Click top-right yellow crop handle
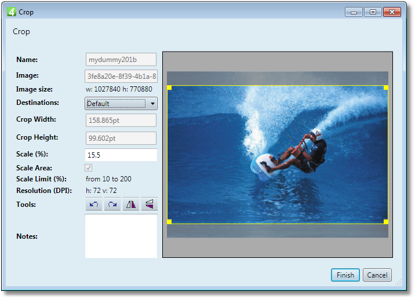Viewport: 415px width, 299px height. pyautogui.click(x=386, y=88)
